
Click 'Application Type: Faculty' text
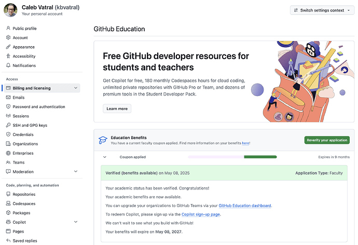(x=319, y=173)
